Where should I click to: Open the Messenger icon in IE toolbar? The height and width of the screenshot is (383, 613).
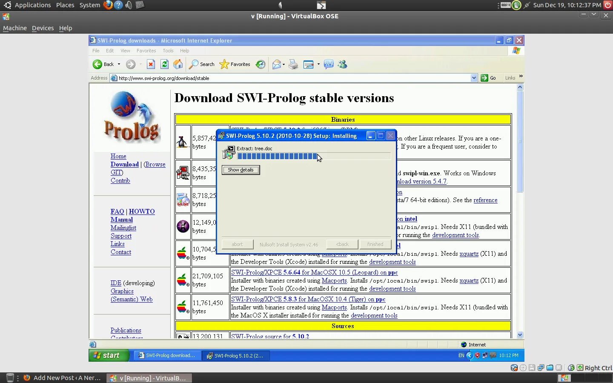[x=342, y=64]
